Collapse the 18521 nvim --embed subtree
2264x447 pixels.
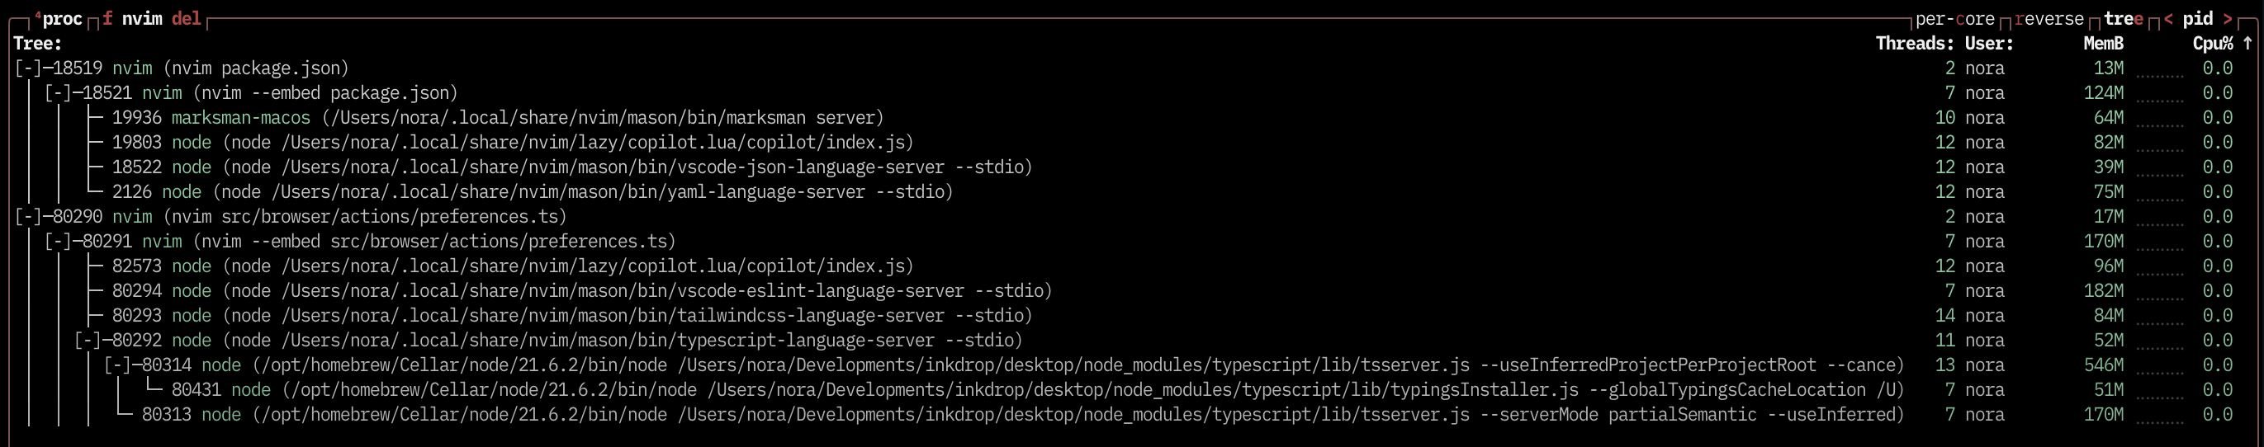pos(57,93)
